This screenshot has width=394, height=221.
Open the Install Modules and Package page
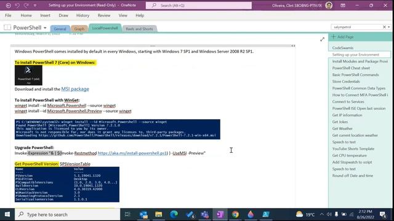coord(360,61)
